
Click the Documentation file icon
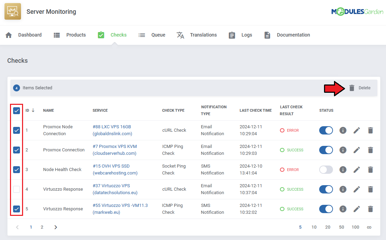pyautogui.click(x=267, y=35)
